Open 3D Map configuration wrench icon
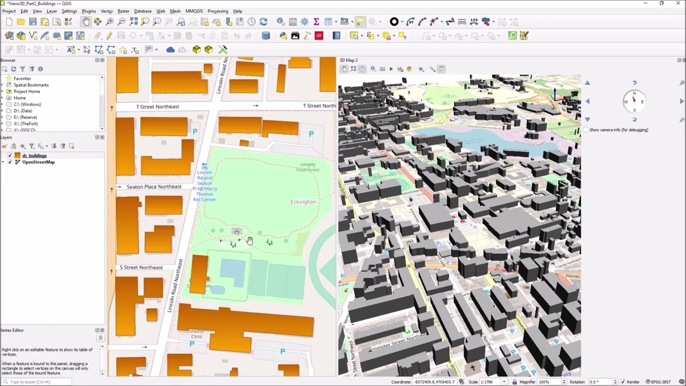 coord(432,69)
